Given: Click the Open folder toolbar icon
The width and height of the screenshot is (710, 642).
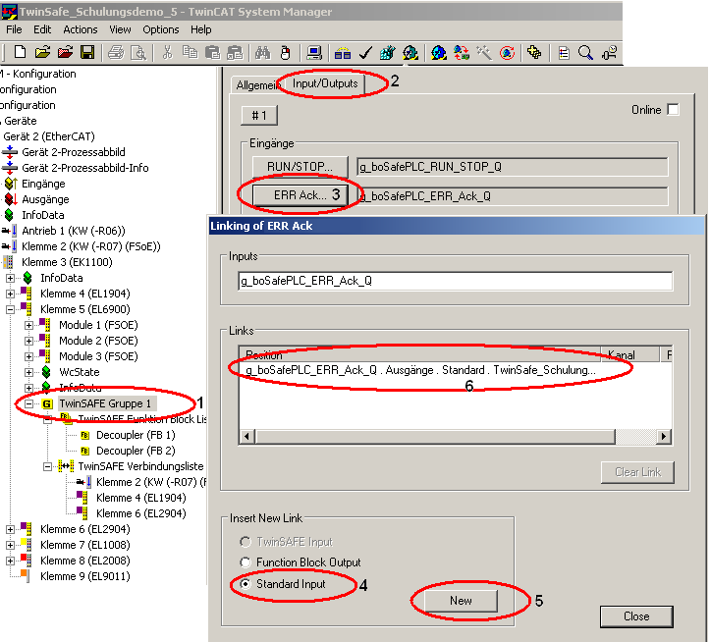Looking at the screenshot, I should 42,53.
